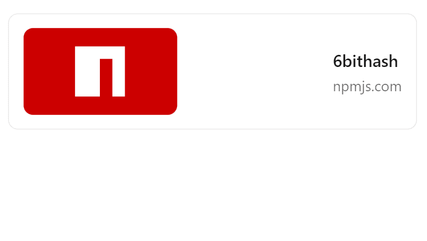Screen dimensions: 427x241
Task: Activate the rounded preview card container
Action: (x=212, y=72)
